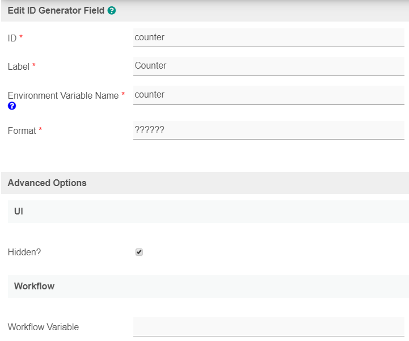Screen dimensions: 409x341
Task: Click the empty Workflow Variable input field
Action: pyautogui.click(x=268, y=327)
